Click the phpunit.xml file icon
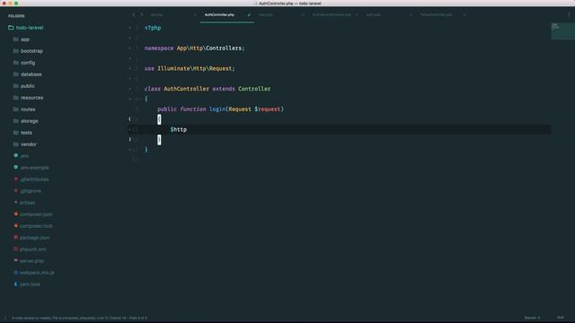Viewport: 575px width, 323px height. coord(16,249)
